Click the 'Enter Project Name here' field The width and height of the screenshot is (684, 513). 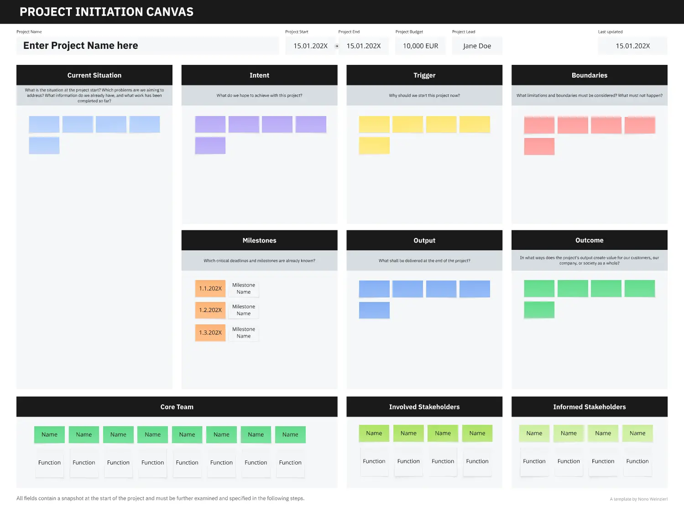tap(147, 46)
